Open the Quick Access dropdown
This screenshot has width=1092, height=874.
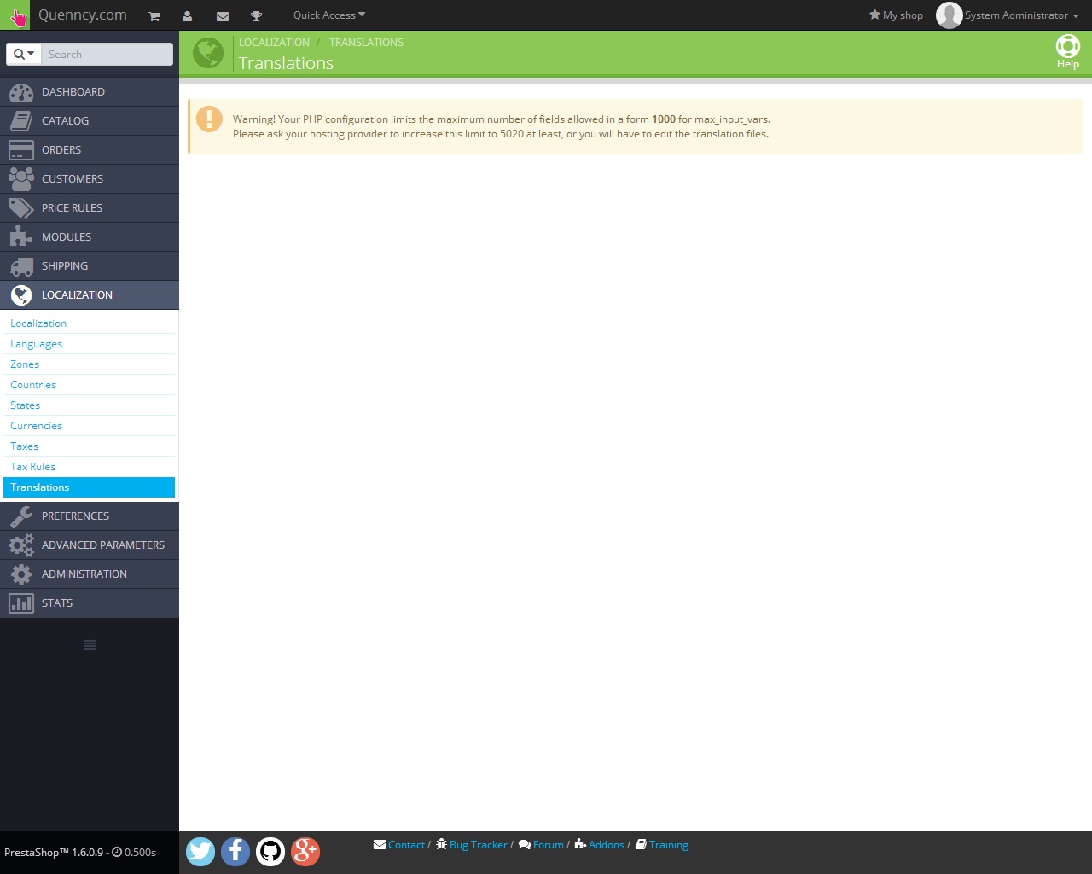point(329,15)
